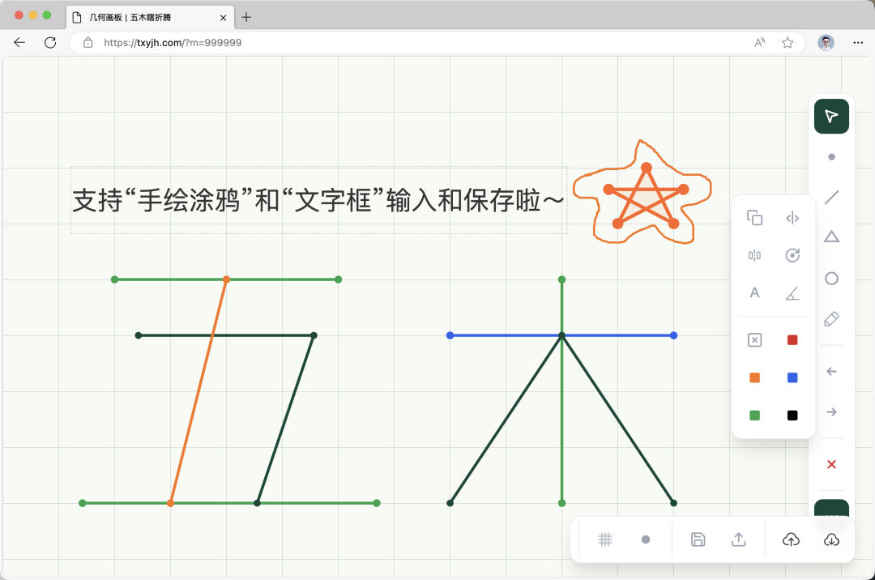Toggle the mirror flip option
875x580 pixels.
792,218
